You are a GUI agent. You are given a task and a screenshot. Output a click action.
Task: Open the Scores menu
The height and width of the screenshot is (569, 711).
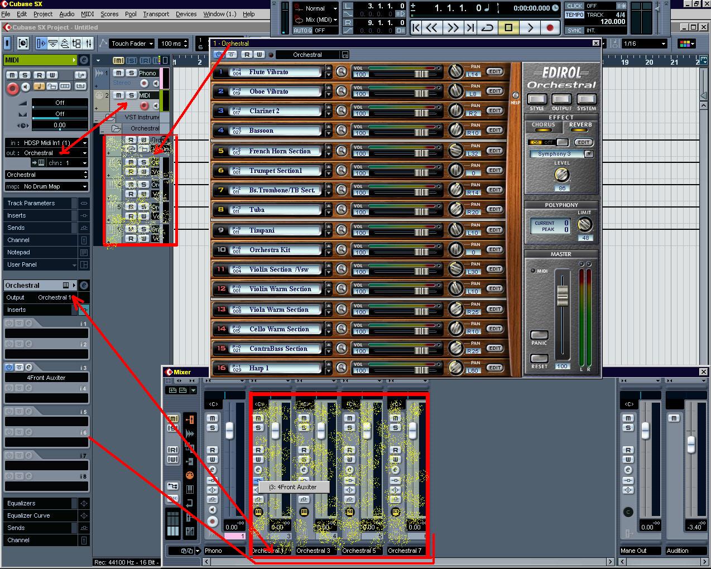click(109, 14)
